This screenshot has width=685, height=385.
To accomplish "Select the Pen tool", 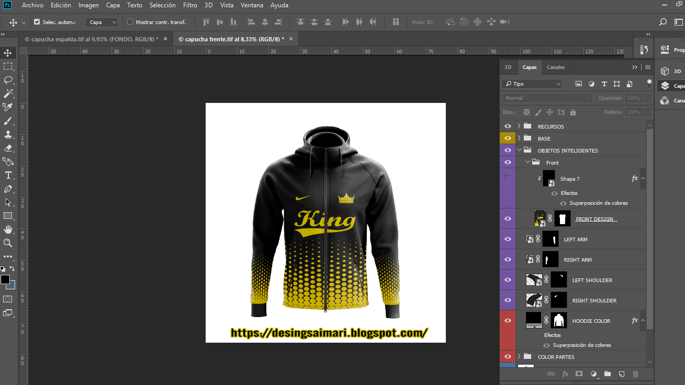I will [8, 189].
